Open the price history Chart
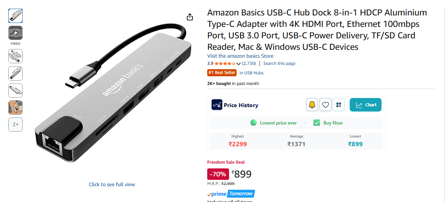The image size is (445, 202). click(x=366, y=105)
